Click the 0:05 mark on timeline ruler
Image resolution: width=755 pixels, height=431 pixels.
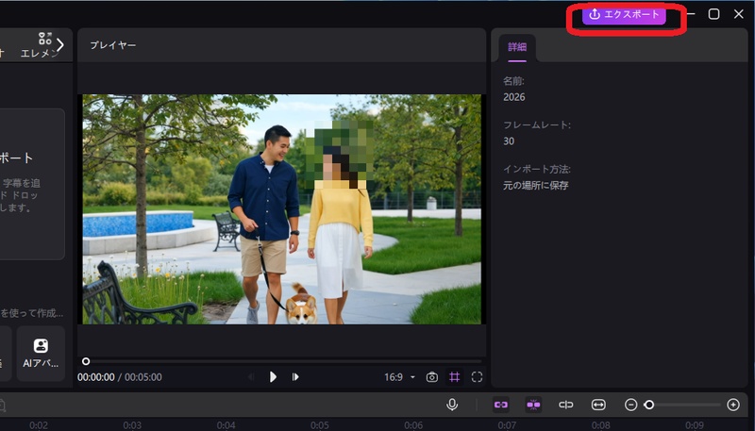(319, 425)
